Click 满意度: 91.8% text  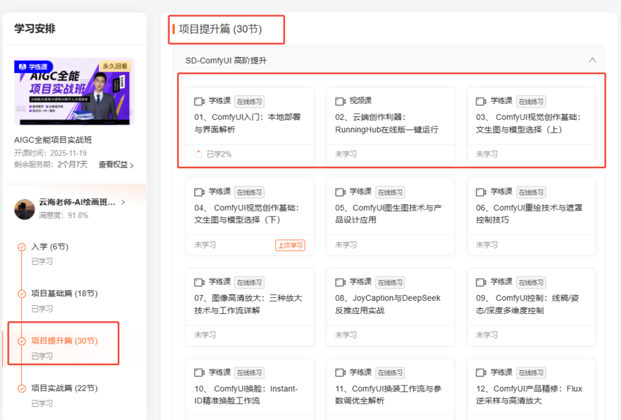(x=64, y=215)
